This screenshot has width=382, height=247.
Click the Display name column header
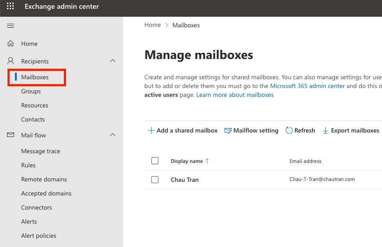coord(187,161)
